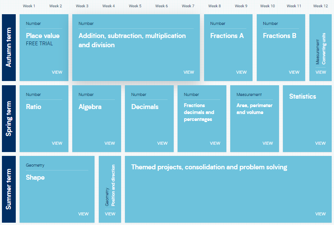
Task: Select the Fractions B heading
Action: [279, 36]
